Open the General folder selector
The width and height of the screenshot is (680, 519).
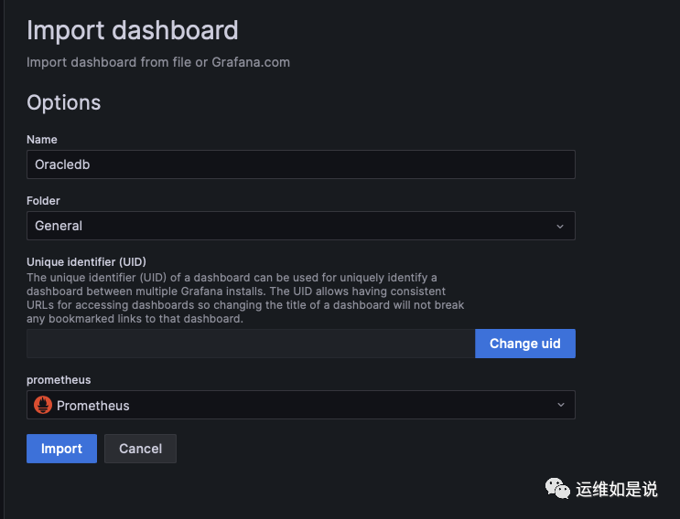click(293, 226)
